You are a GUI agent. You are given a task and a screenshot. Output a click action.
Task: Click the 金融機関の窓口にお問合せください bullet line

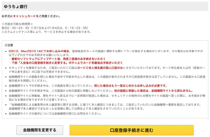(55, 114)
